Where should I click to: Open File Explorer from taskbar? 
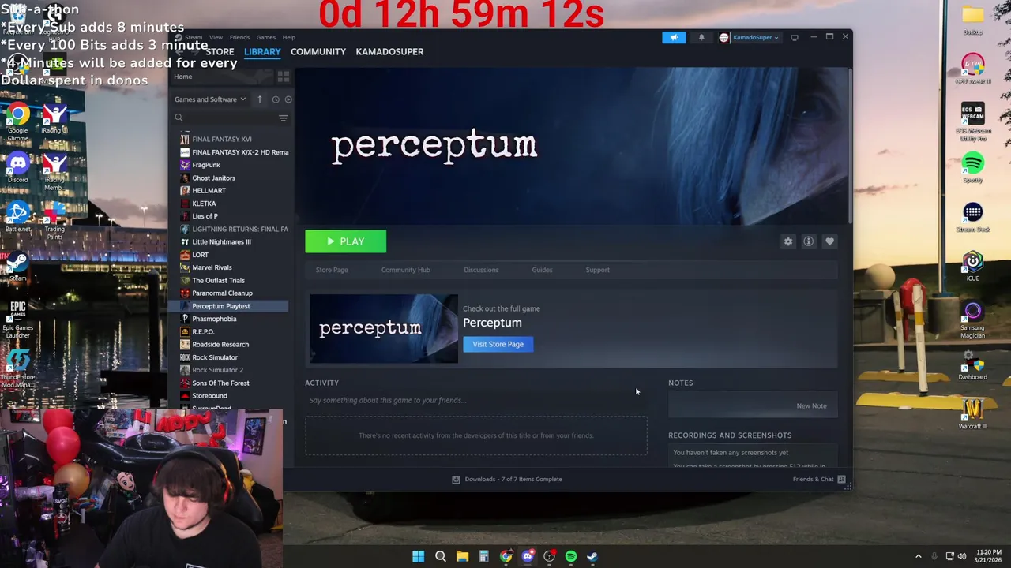[x=462, y=556]
